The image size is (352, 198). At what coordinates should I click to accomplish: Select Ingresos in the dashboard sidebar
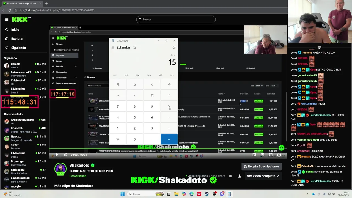(x=65, y=55)
